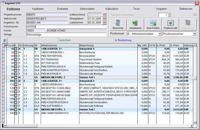Toggle the checkbox for position 100
This screenshot has height=130, width=200.
click(x=16, y=81)
